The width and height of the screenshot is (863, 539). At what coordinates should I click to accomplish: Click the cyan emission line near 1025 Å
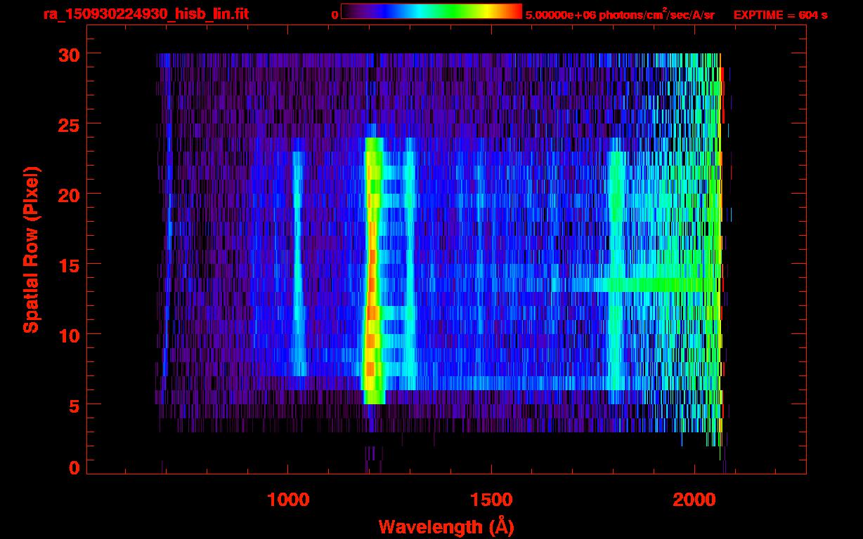(298, 264)
